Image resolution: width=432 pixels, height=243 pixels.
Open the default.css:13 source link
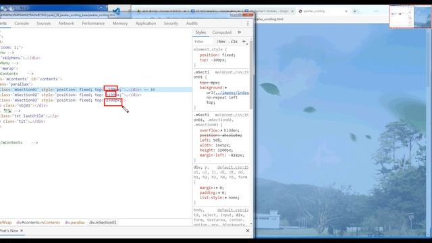[233, 210]
